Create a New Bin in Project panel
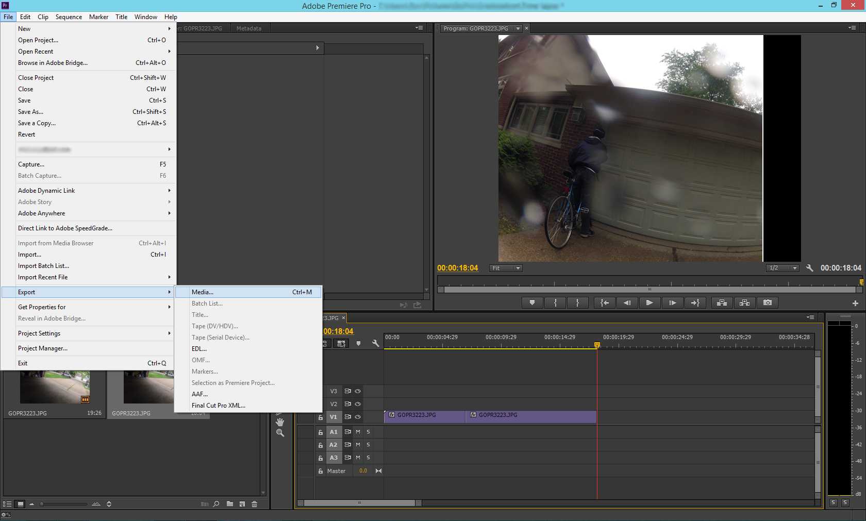 point(229,504)
